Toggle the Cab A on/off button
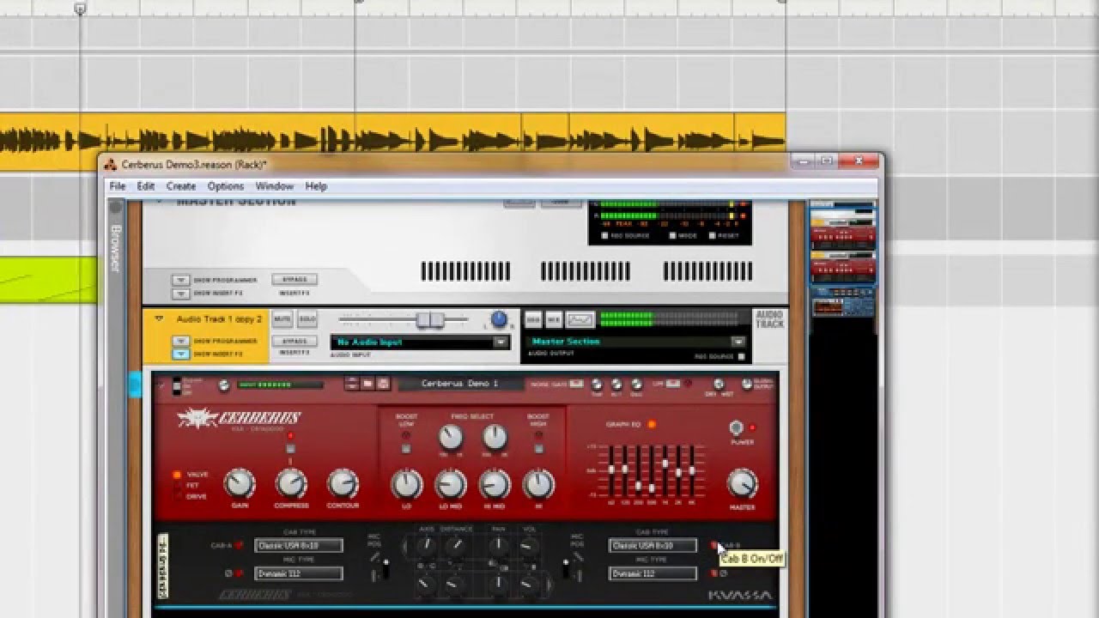Image resolution: width=1099 pixels, height=618 pixels. [x=239, y=545]
